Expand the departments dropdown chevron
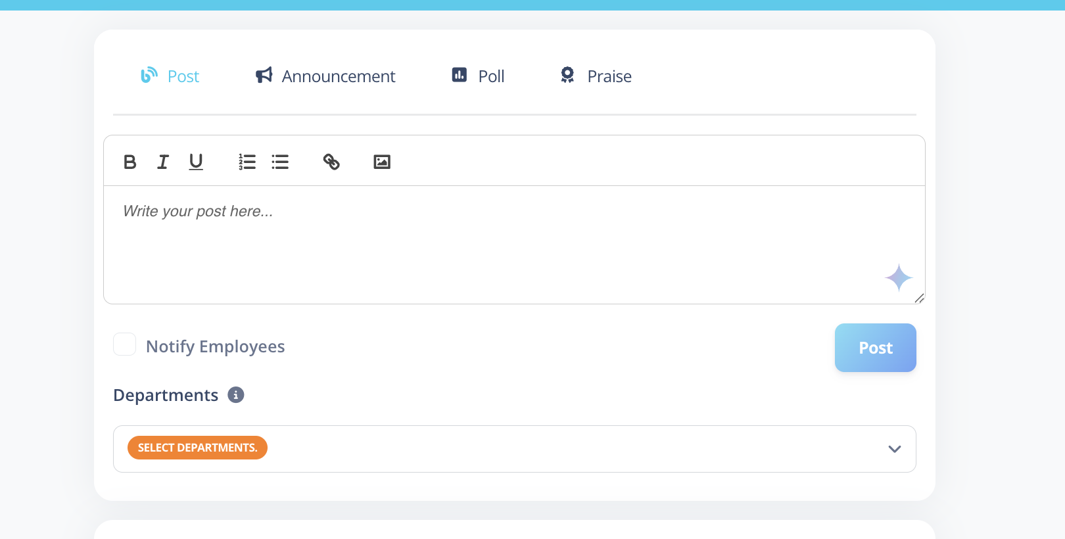Image resolution: width=1065 pixels, height=539 pixels. click(x=895, y=449)
